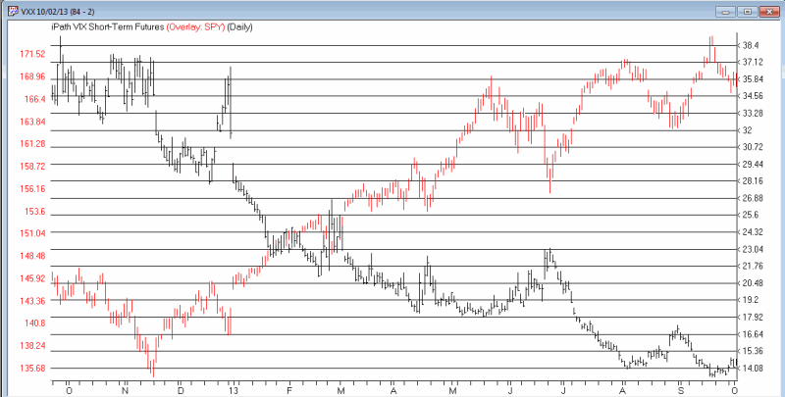Click the 140.8 left axis value

(34, 323)
